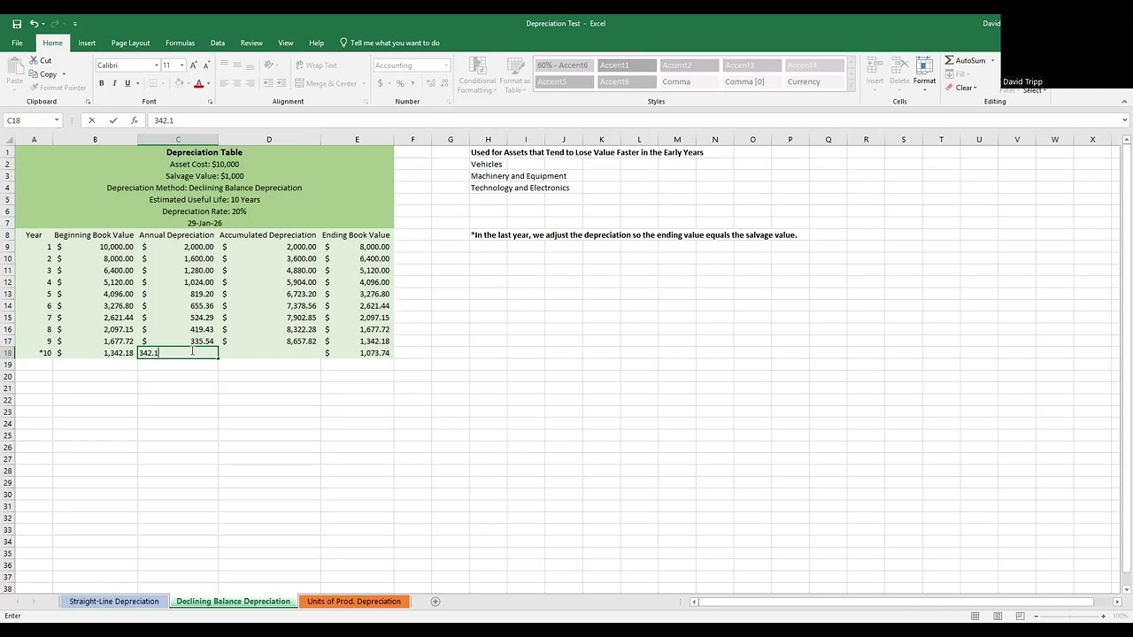Click the Page Layout view status icon
Viewport: 1133px width, 637px height.
click(x=998, y=616)
